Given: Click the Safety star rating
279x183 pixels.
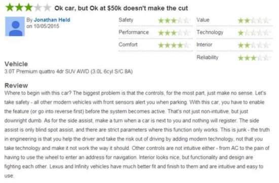Looking at the screenshot, I should click(x=174, y=21).
